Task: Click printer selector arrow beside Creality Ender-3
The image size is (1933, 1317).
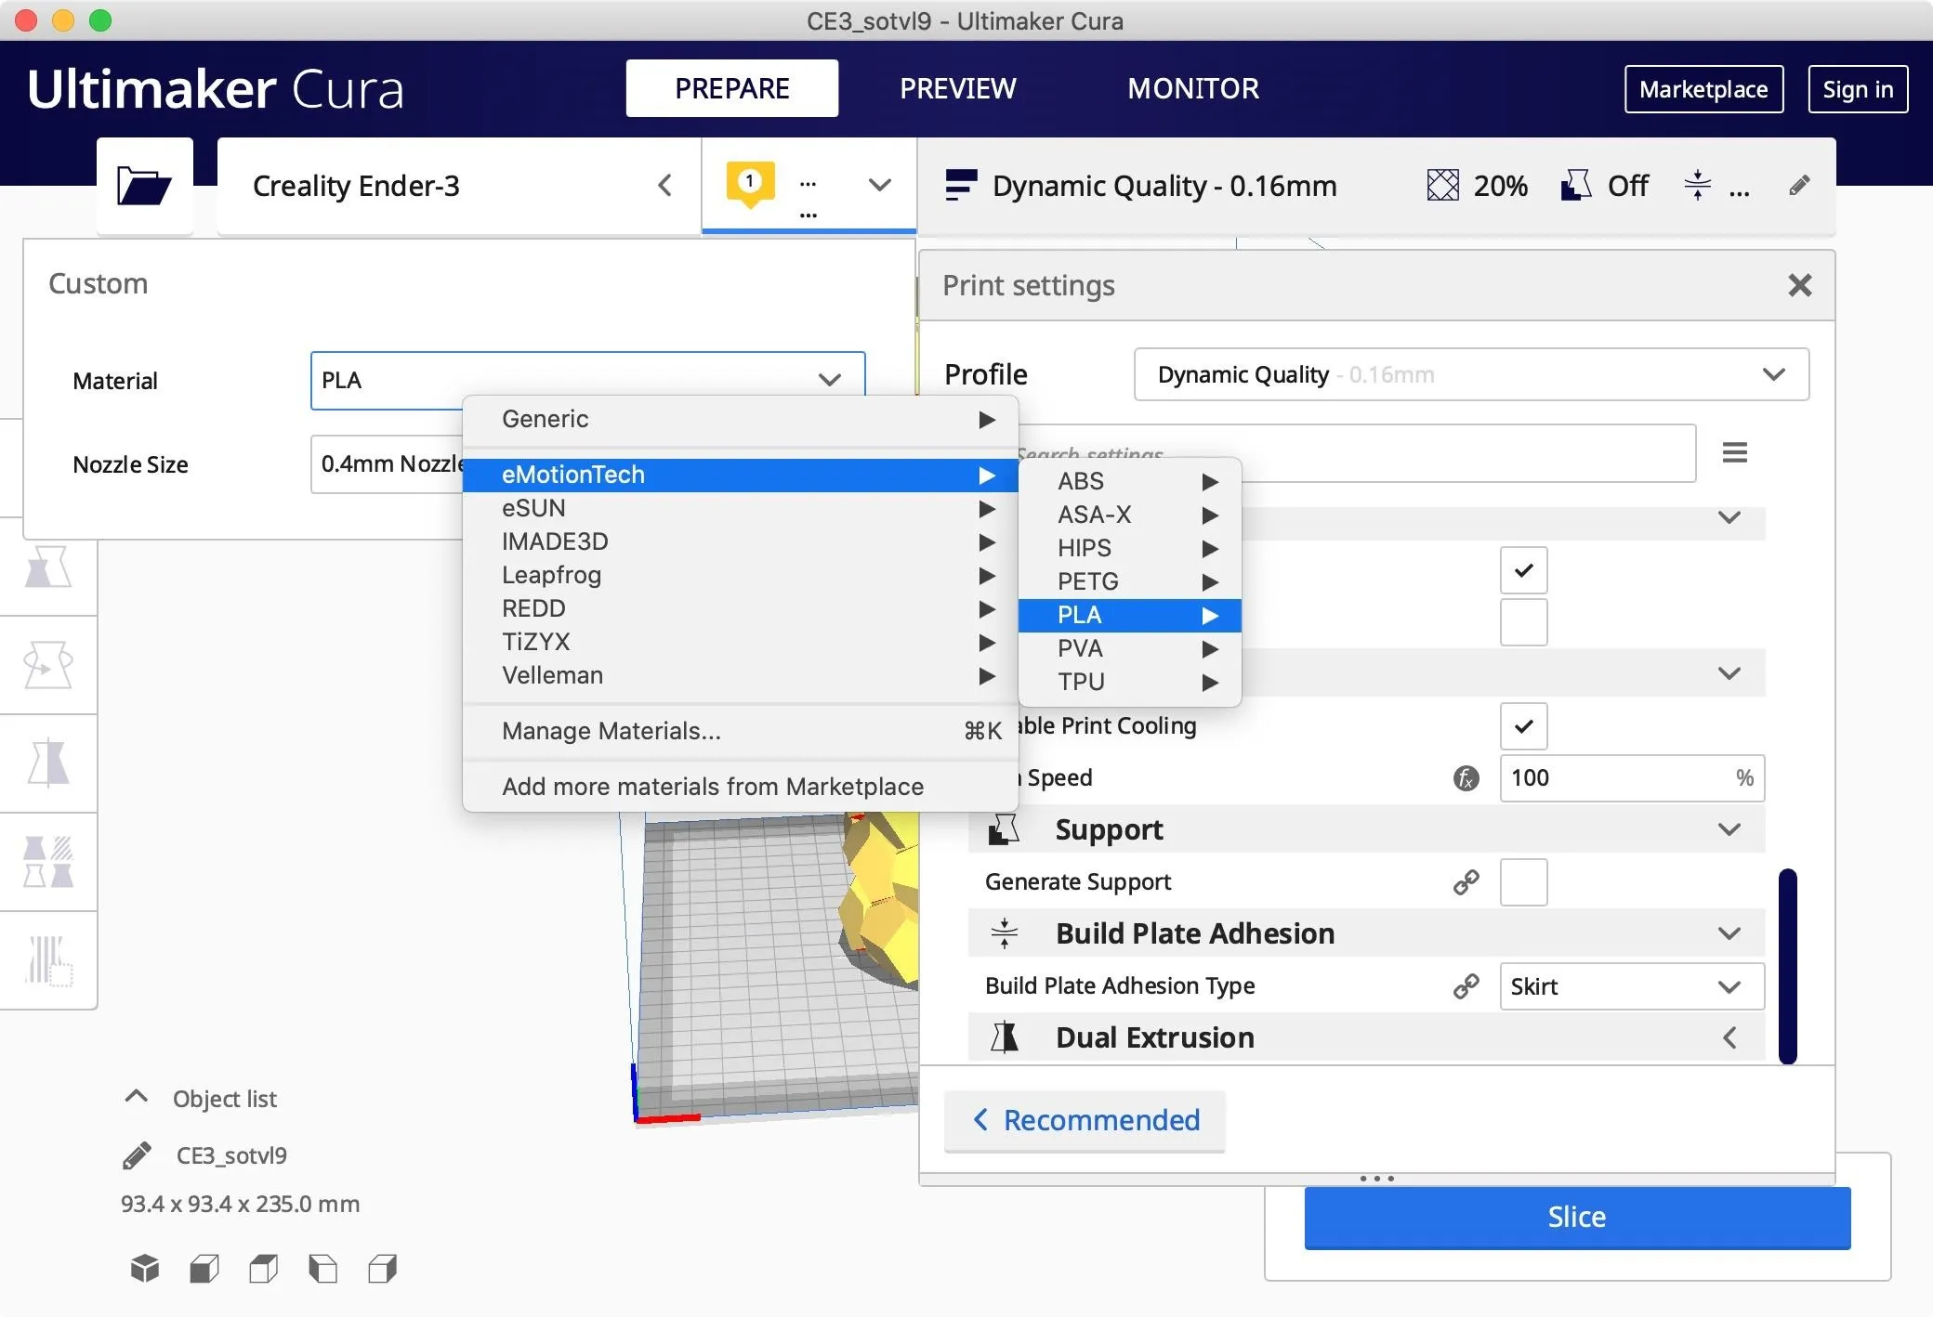Action: click(x=664, y=185)
